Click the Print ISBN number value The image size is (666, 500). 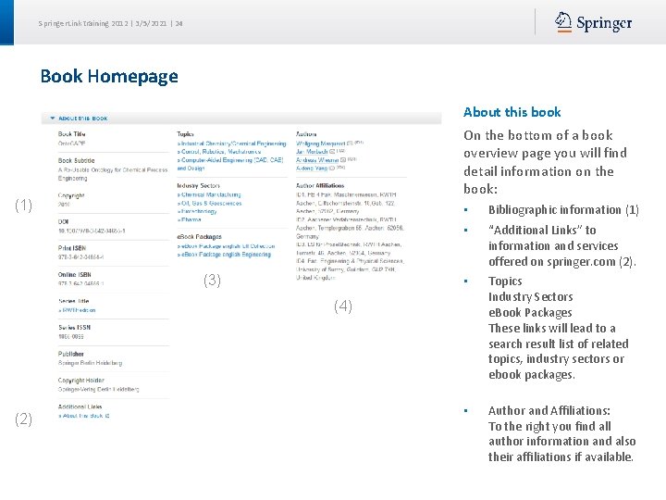tap(81, 257)
